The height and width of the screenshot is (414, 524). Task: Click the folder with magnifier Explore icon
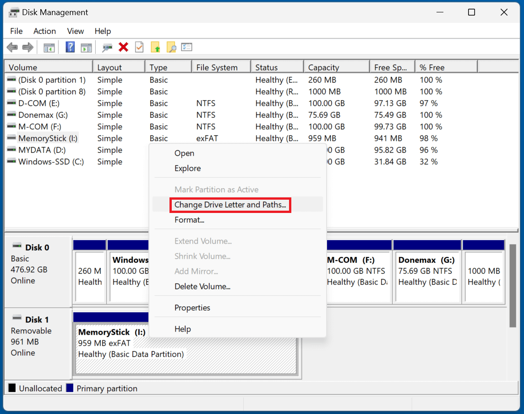click(171, 47)
